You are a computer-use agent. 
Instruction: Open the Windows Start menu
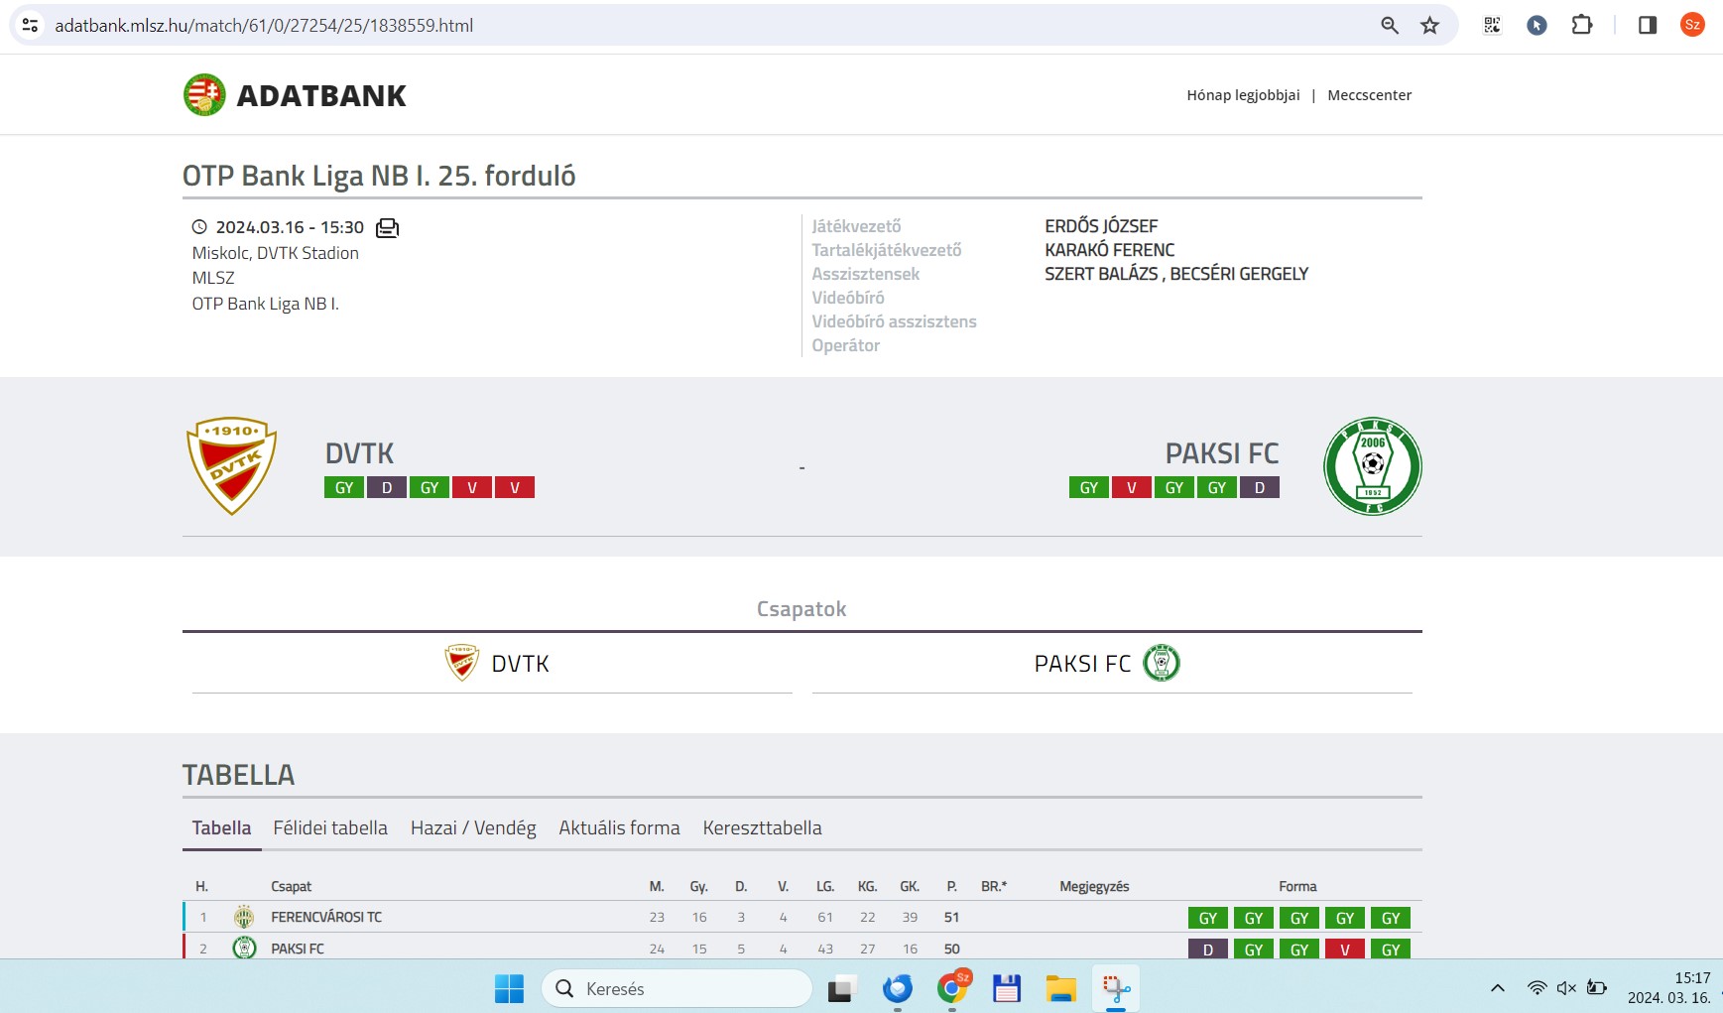click(x=509, y=988)
